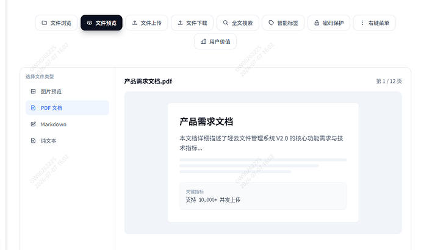Image resolution: width=421 pixels, height=250 pixels.
Task: Go to the 文件下载 tab
Action: pos(192,23)
